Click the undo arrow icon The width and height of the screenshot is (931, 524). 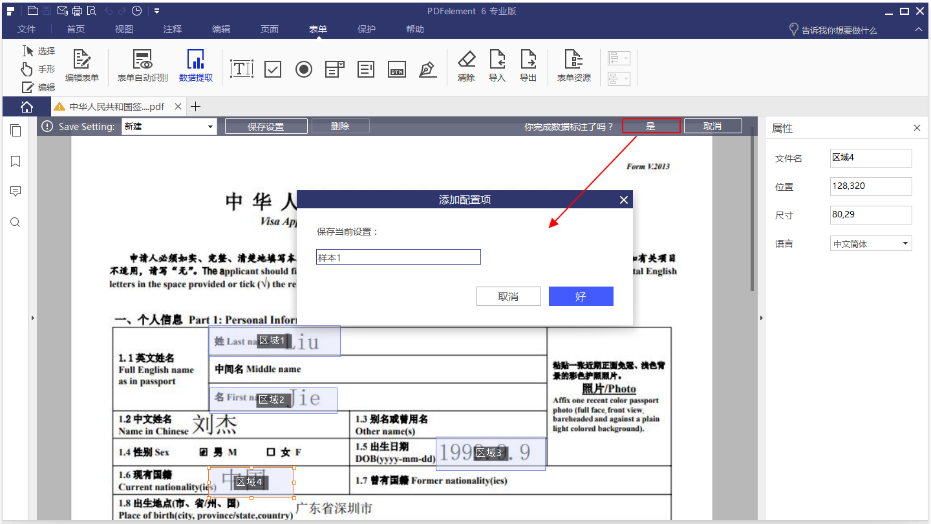[108, 11]
